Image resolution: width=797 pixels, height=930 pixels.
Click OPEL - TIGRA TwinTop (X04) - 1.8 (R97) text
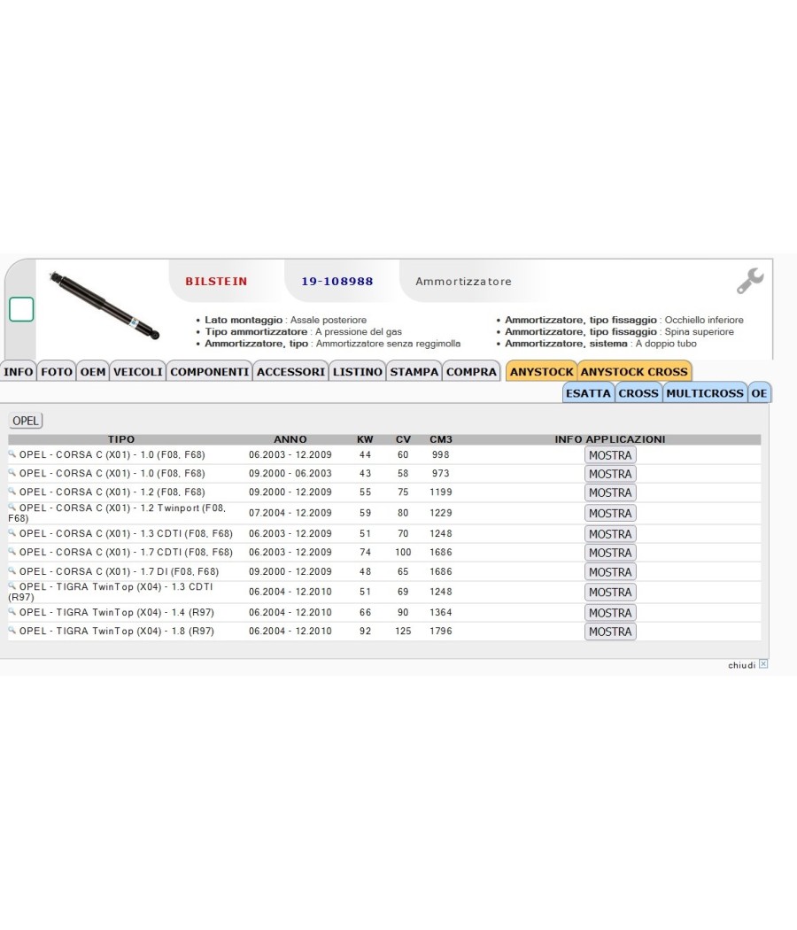[x=116, y=631]
